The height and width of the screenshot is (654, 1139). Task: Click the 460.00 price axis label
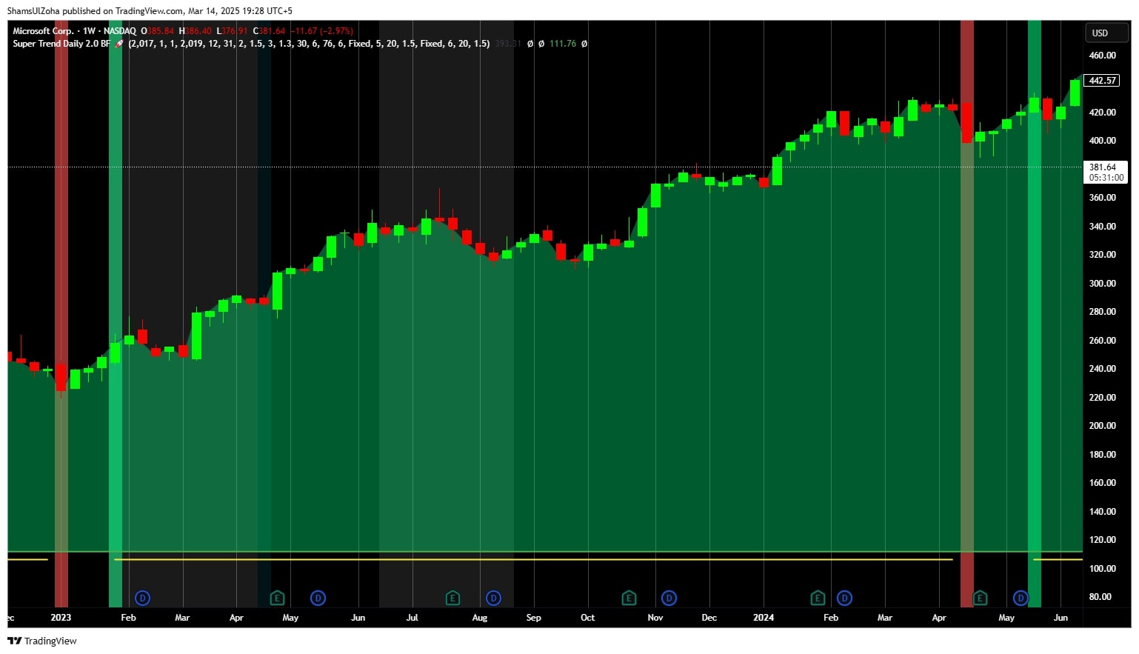(1102, 56)
